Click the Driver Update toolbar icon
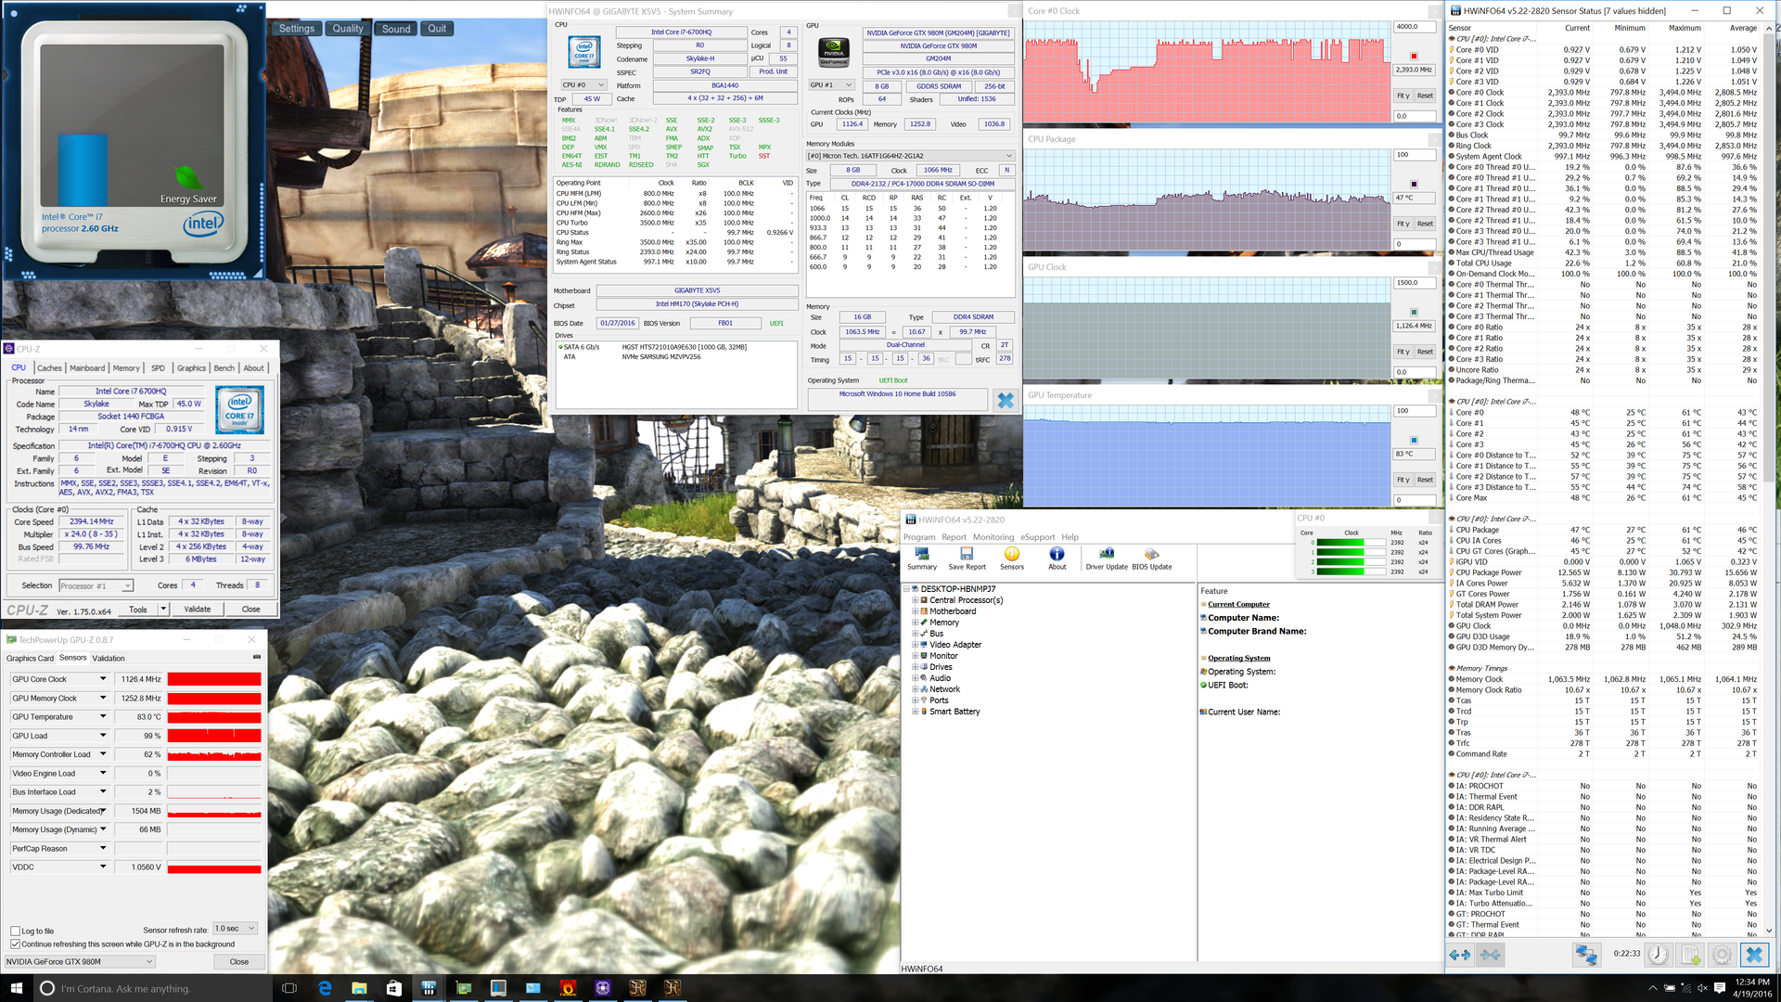The width and height of the screenshot is (1781, 1002). [x=1107, y=559]
